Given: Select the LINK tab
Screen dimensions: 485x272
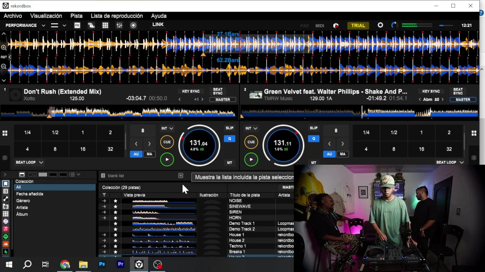Looking at the screenshot, I should coord(158,25).
